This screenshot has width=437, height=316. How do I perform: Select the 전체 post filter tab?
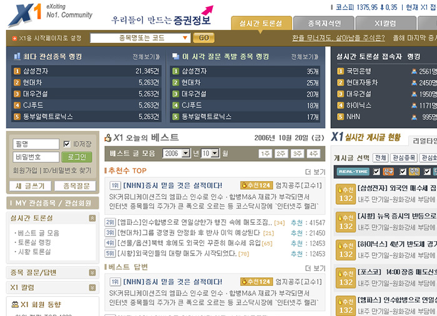381,158
